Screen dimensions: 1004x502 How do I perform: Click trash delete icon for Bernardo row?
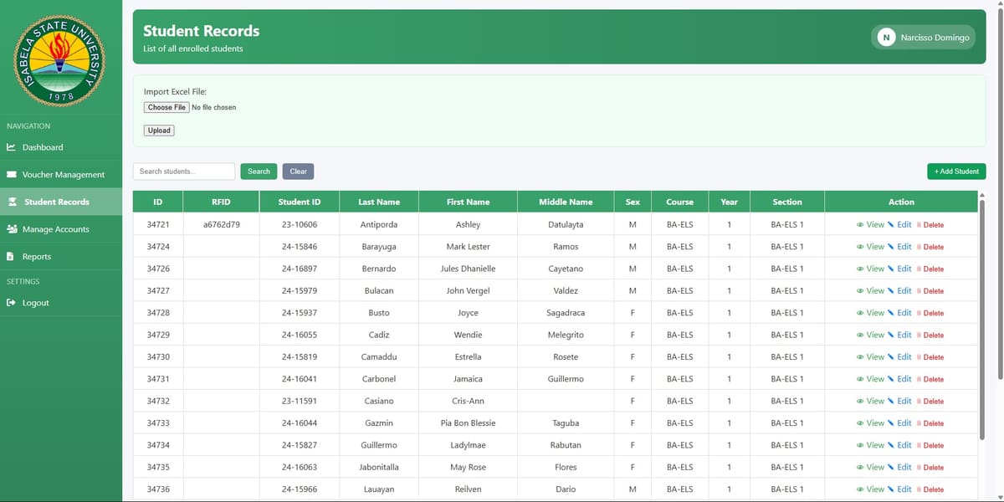919,269
